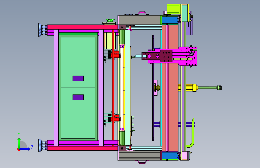Screen dimensions: 260x168
Task: Pick the thin red vertical rod
Action: (113, 88)
